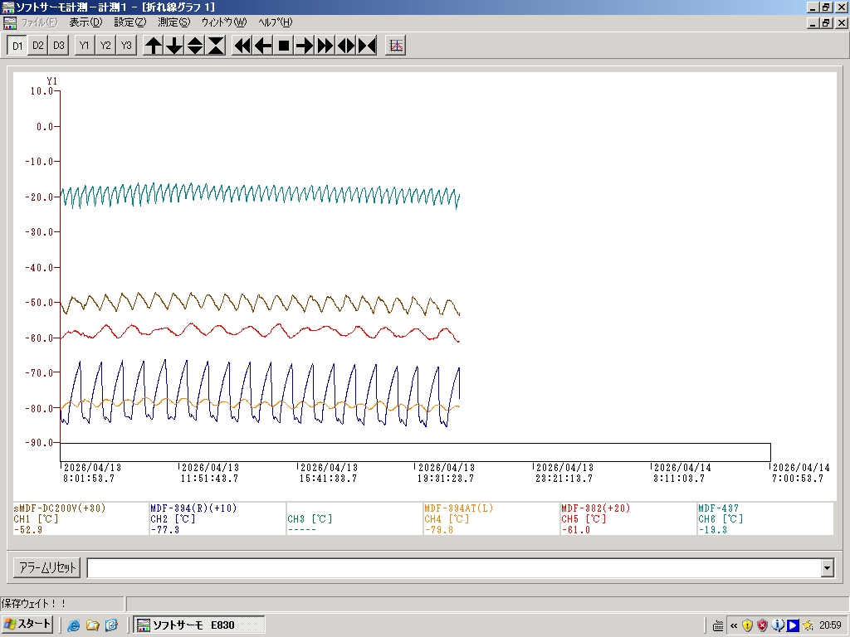Open the graph settings chart icon

point(396,46)
